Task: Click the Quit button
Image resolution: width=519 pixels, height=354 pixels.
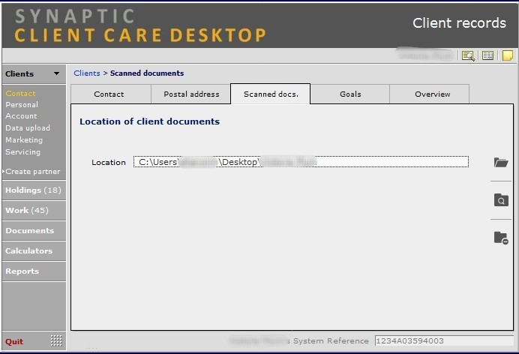Action: 14,341
